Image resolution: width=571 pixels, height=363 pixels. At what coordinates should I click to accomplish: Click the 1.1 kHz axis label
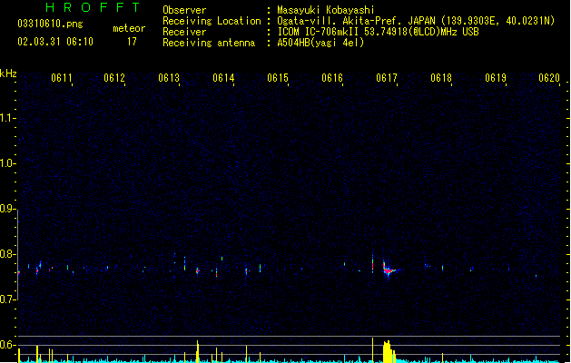[x=7, y=118]
